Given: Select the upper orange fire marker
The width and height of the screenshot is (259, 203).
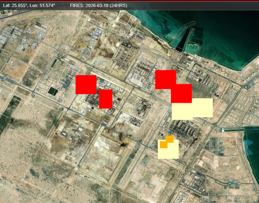Looking at the screenshot, I should coord(170,139).
